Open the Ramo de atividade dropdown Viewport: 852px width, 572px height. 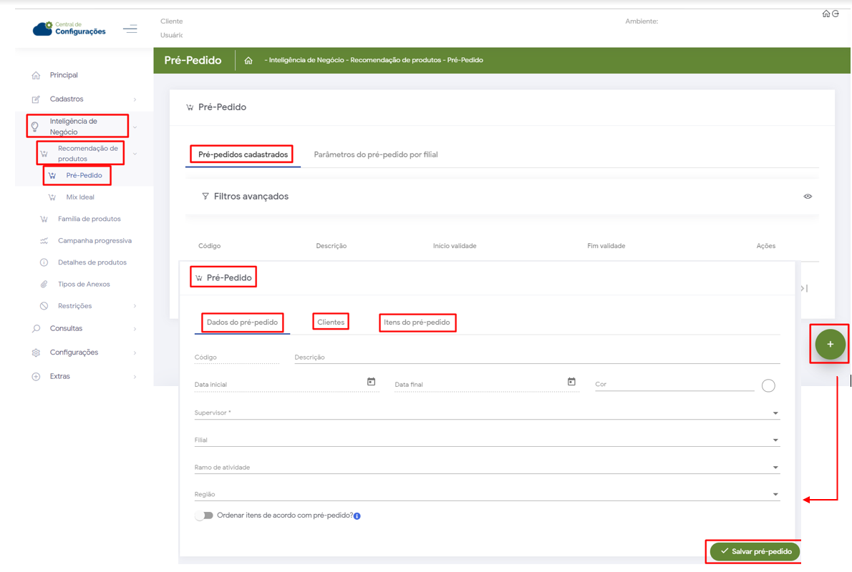775,468
